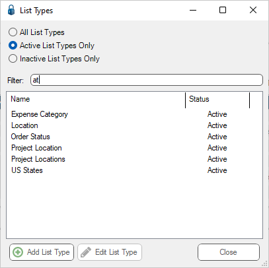Click the Status column header
The height and width of the screenshot is (268, 269).
[217, 99]
